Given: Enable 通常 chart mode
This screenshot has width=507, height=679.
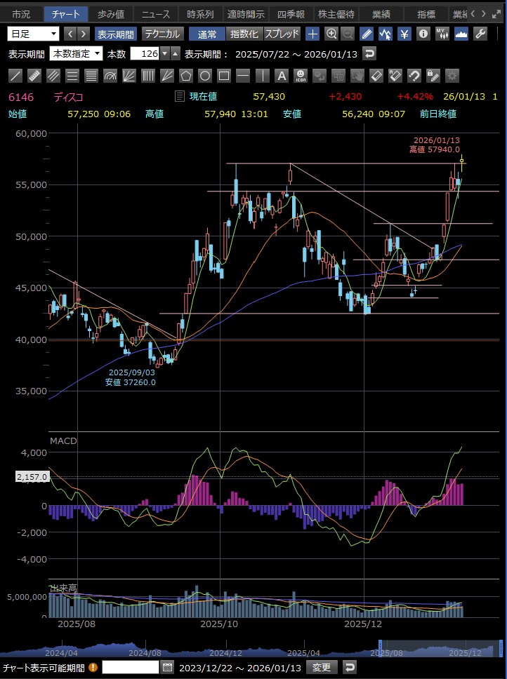Looking at the screenshot, I should pos(207,34).
